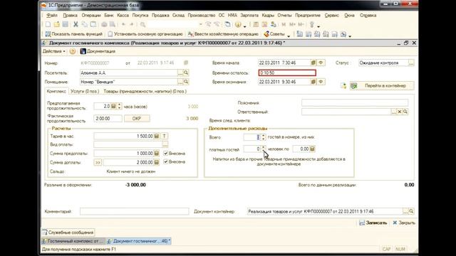Click the New document toolbar icon
Screen dimensions: 456x256
click(x=48, y=25)
